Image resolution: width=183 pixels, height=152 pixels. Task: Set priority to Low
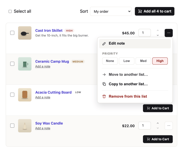tap(127, 61)
